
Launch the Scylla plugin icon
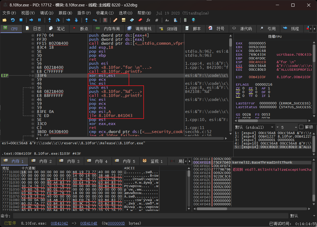point(105,20)
